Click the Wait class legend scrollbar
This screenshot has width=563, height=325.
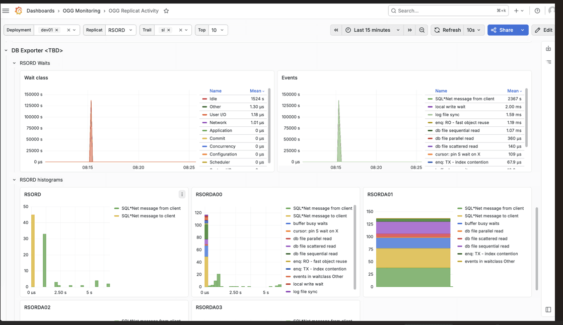pyautogui.click(x=269, y=126)
